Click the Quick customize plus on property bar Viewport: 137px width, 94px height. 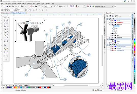[47, 10]
